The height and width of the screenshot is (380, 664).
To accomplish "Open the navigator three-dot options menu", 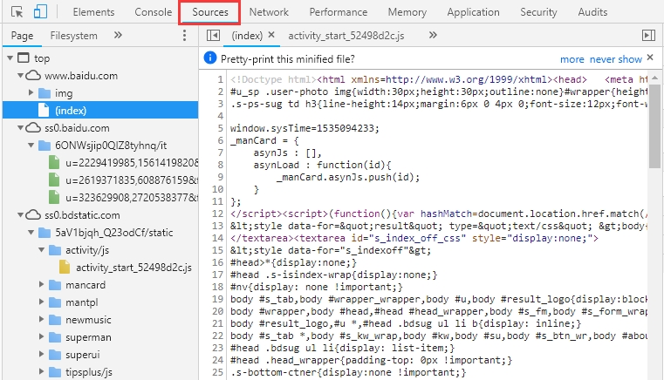I will [185, 36].
